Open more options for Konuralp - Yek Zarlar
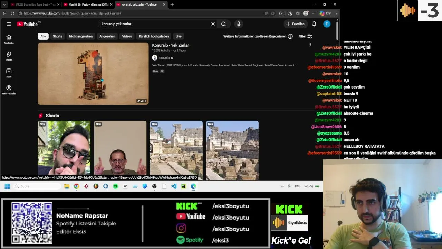 [310, 45]
